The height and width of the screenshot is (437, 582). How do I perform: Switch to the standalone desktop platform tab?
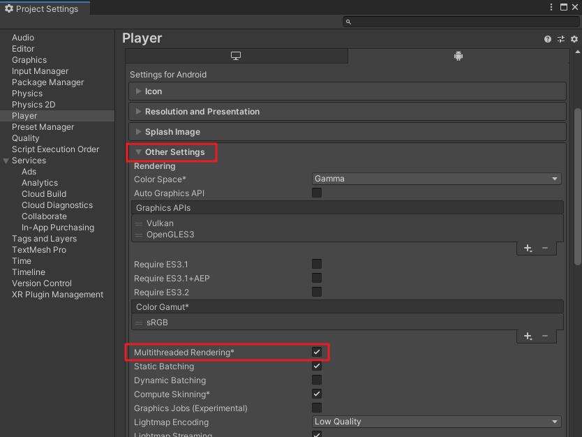[x=237, y=56]
